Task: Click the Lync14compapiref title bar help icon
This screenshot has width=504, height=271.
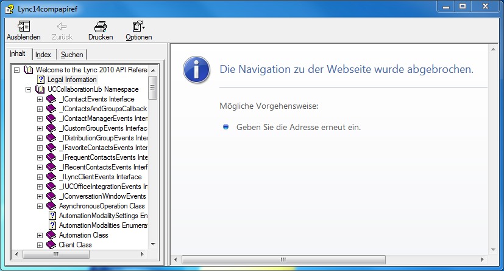Action: pos(10,9)
